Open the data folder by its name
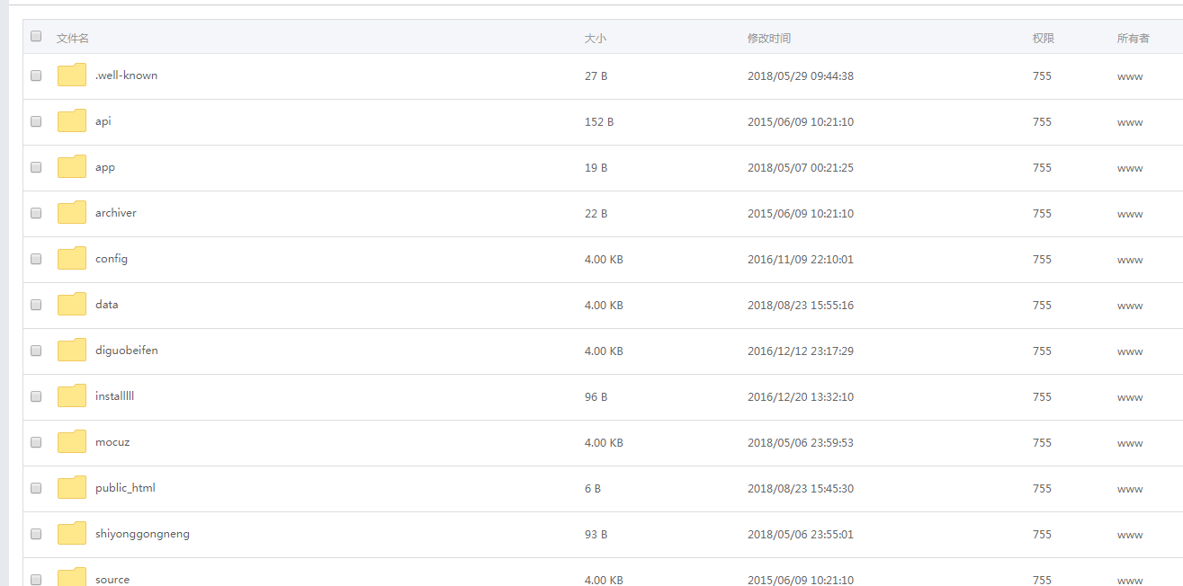 [x=107, y=305]
